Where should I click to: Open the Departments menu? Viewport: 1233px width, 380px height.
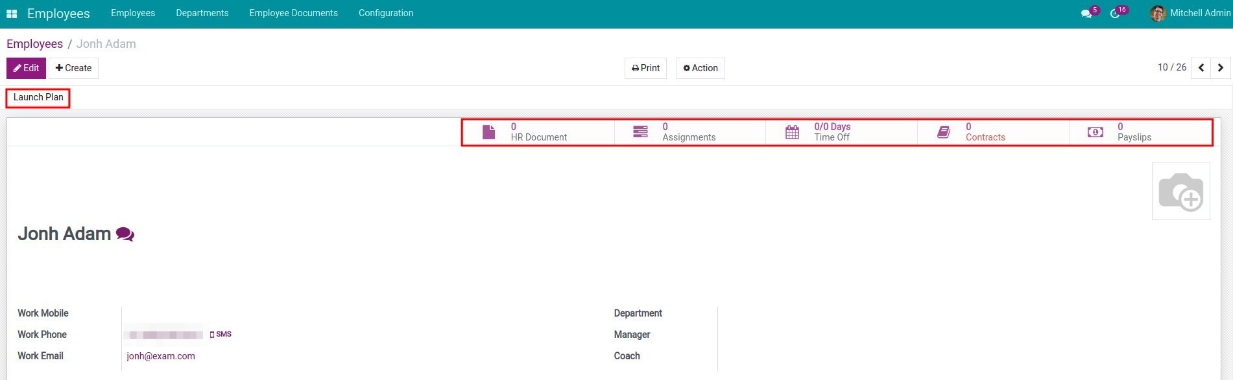coord(202,13)
